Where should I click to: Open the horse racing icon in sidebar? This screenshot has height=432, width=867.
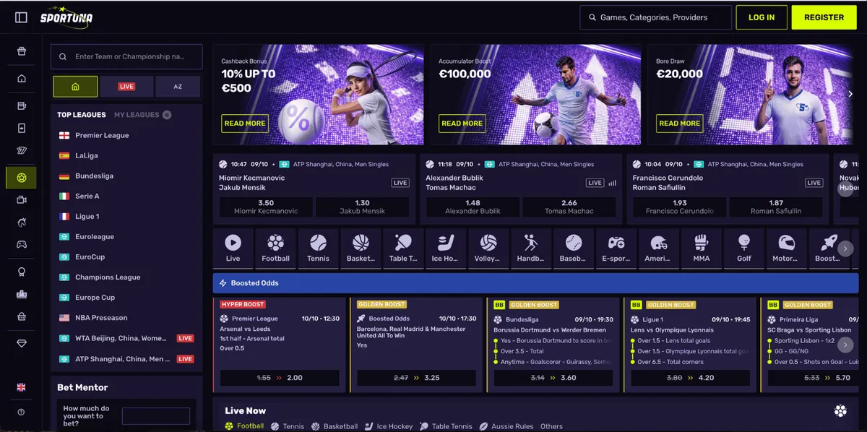click(22, 223)
